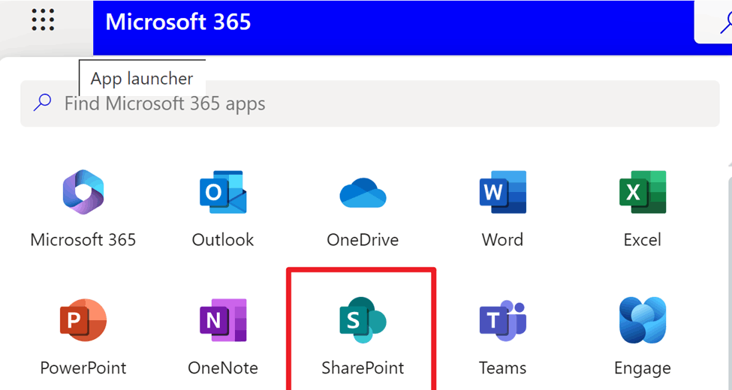Open the Microsoft 365 app icon
This screenshot has height=390, width=732.
tap(83, 192)
